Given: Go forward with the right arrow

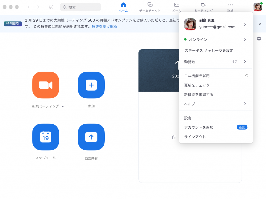Looking at the screenshot, I should pos(38,7).
